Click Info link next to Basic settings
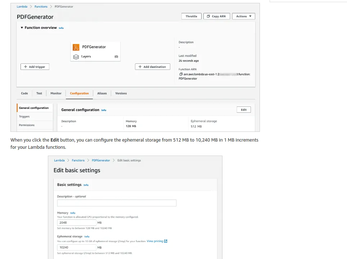 click(86, 185)
